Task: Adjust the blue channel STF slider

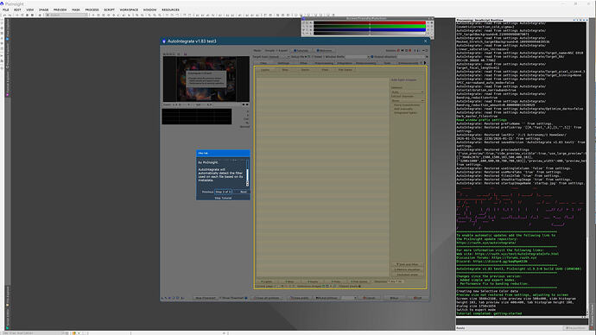Action: (370, 29)
